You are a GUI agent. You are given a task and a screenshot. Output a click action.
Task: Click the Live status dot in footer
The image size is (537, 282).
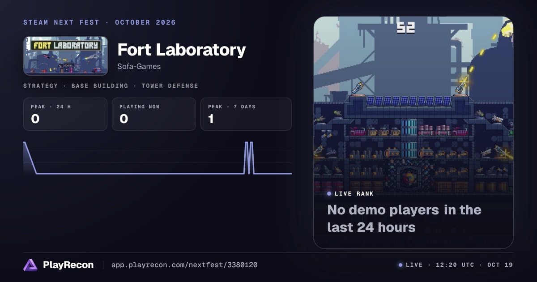401,265
